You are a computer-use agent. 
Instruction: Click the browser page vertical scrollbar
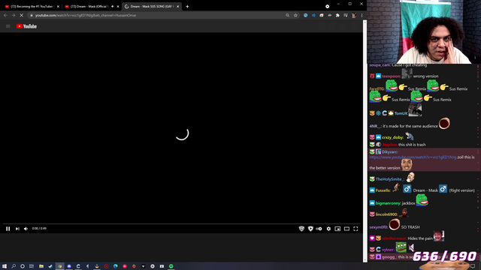[365, 141]
